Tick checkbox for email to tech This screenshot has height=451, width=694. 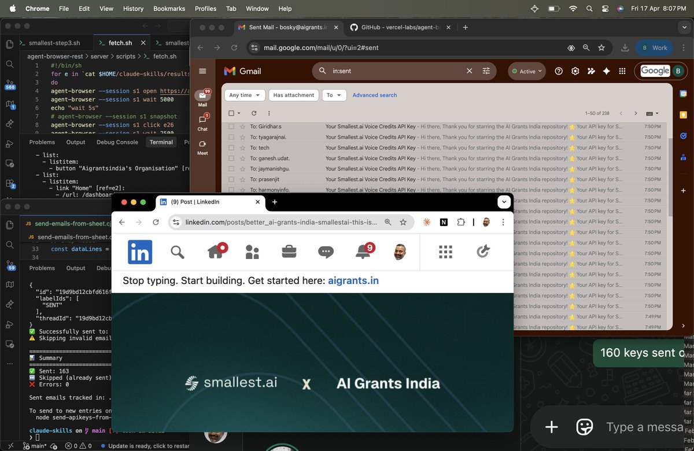pos(231,147)
